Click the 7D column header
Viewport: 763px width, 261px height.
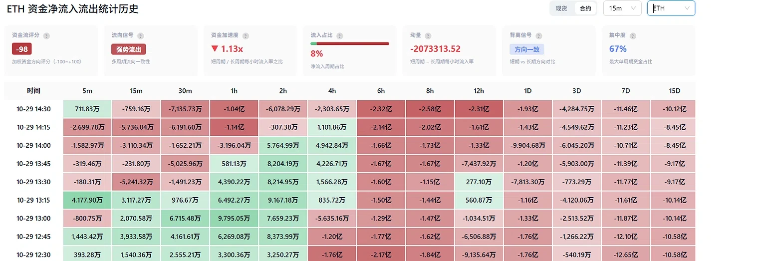coord(626,91)
